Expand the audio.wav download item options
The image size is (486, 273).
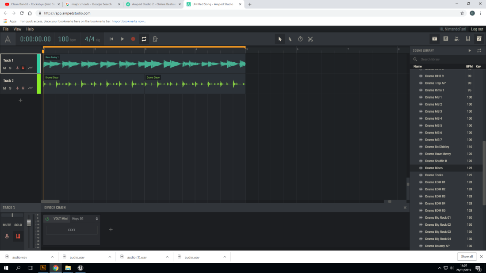[52, 257]
